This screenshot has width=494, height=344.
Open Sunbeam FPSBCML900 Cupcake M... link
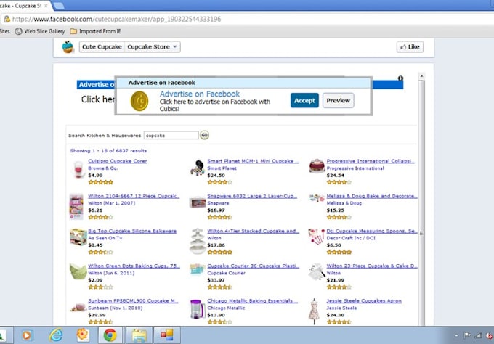(133, 300)
